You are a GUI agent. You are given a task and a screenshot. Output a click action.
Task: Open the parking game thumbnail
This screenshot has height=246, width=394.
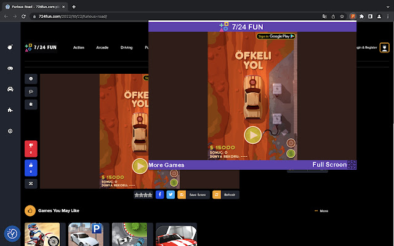(x=86, y=234)
